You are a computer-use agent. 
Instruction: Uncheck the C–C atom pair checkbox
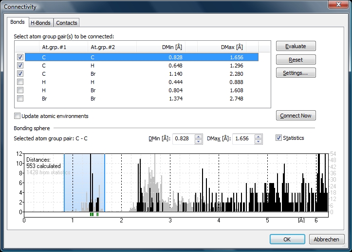click(20, 57)
